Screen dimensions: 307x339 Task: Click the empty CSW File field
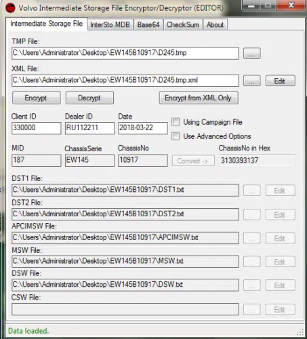pos(125,309)
